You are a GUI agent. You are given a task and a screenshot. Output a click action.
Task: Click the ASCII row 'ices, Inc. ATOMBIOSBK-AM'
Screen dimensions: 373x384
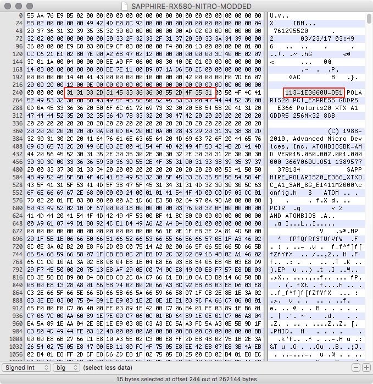tap(316, 146)
